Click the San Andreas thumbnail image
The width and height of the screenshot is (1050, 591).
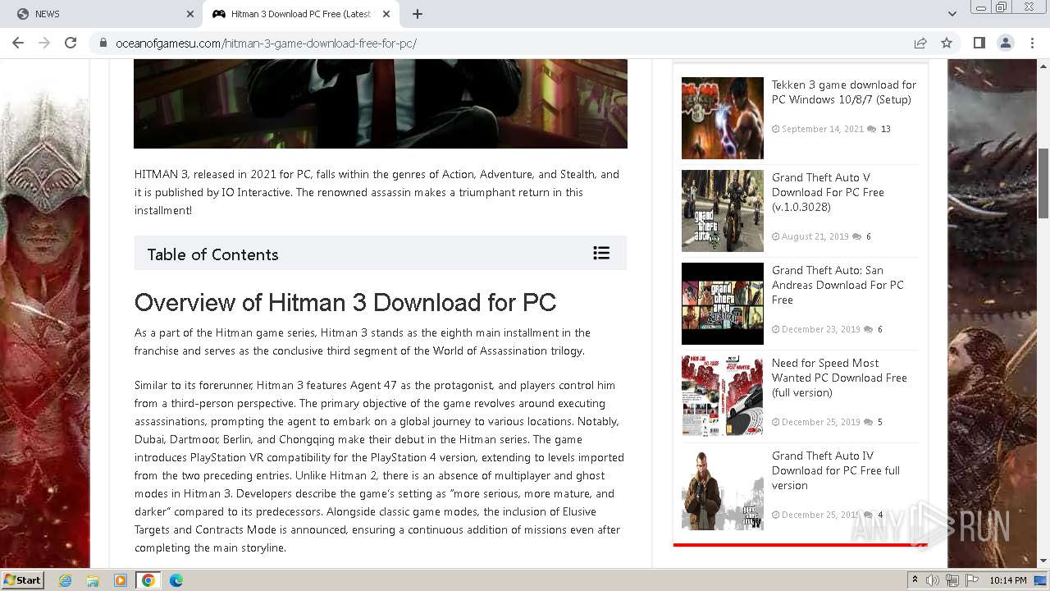tap(723, 304)
